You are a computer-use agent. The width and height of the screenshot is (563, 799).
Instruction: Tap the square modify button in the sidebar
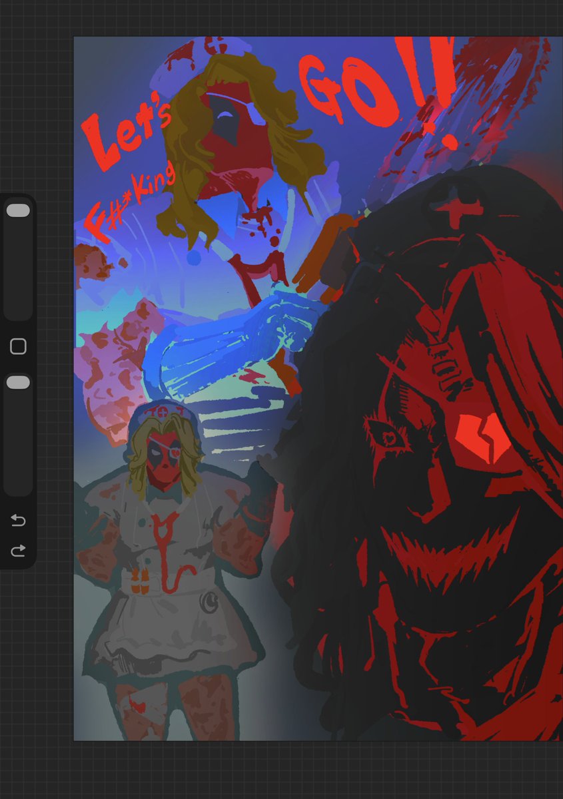tap(18, 346)
